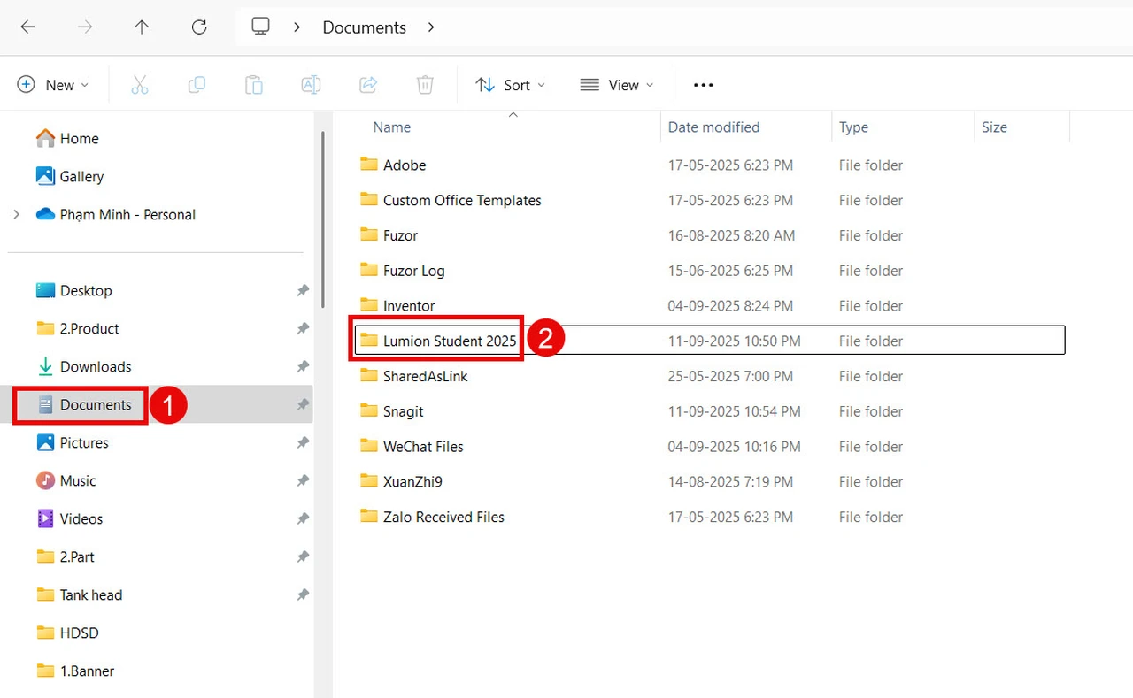This screenshot has width=1133, height=698.
Task: Click the pin icon next to Tank head
Action: 303,594
